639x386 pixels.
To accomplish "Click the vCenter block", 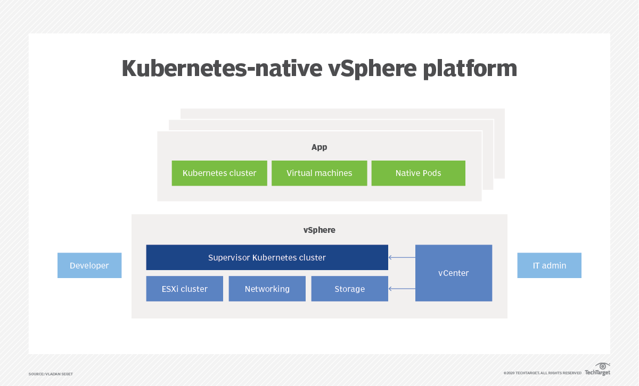I will (454, 273).
